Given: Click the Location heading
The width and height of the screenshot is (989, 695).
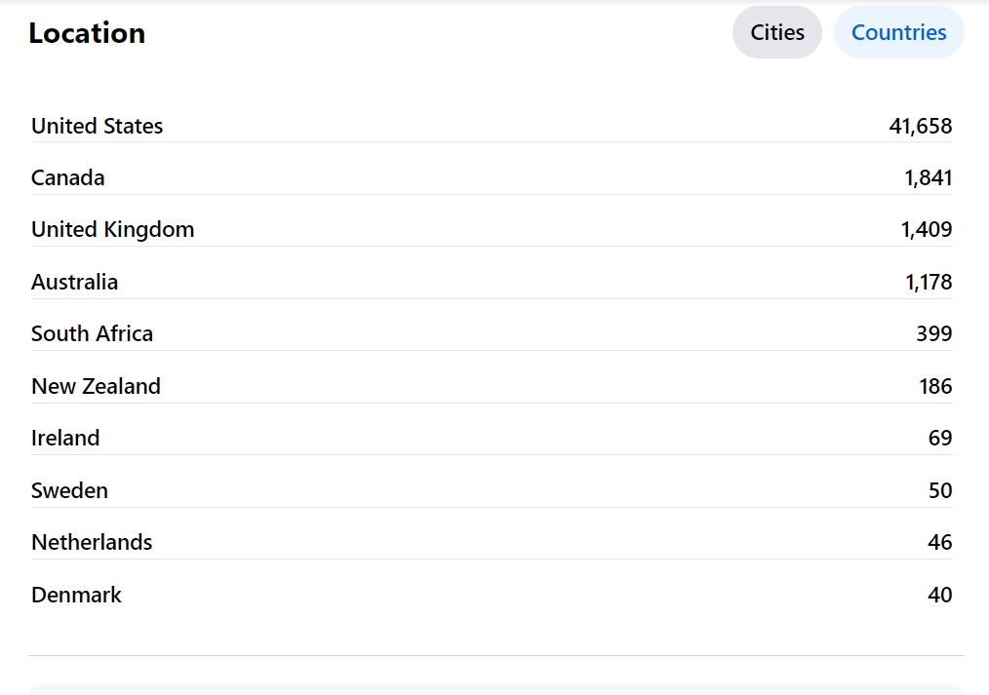Looking at the screenshot, I should (x=87, y=33).
